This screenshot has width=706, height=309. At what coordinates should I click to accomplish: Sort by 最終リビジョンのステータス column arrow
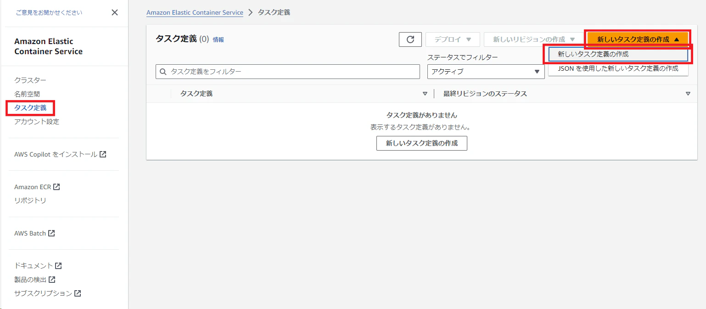coord(688,94)
